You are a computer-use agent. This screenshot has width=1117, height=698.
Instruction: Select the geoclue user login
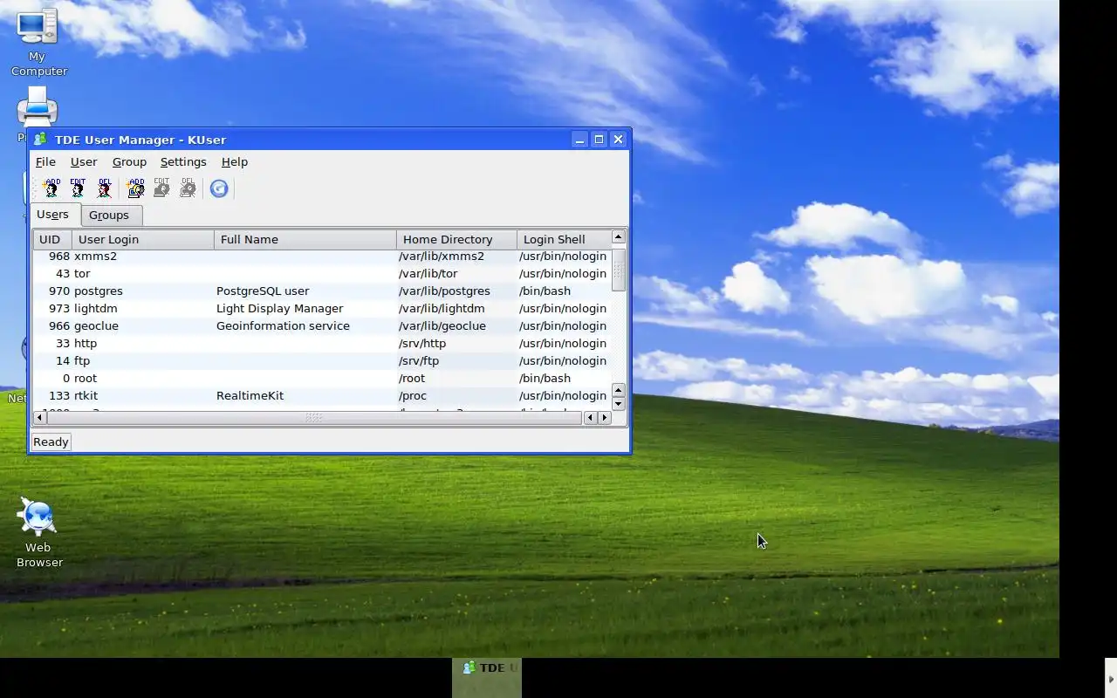click(x=96, y=326)
